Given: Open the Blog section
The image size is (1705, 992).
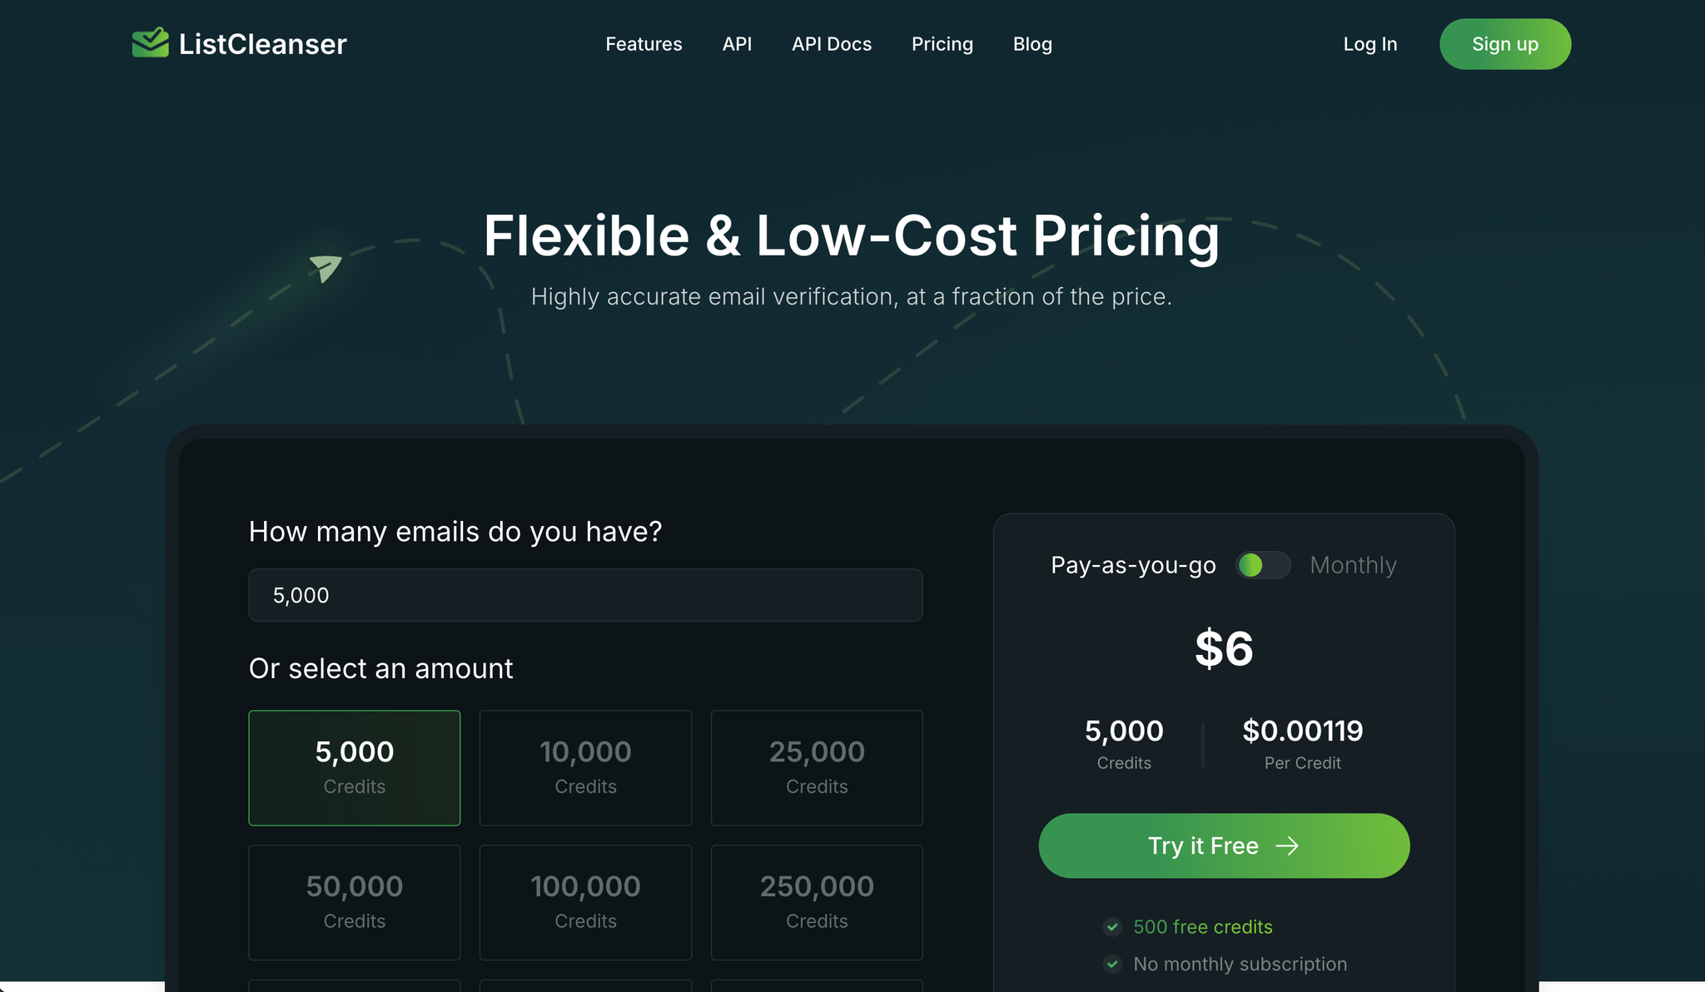Looking at the screenshot, I should 1032,44.
